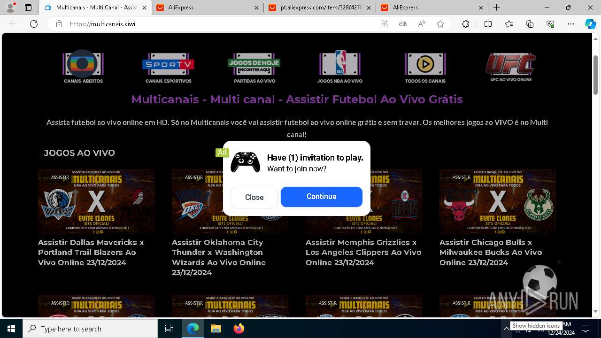
Task: Open Edge settings and more menu
Action: (571, 24)
